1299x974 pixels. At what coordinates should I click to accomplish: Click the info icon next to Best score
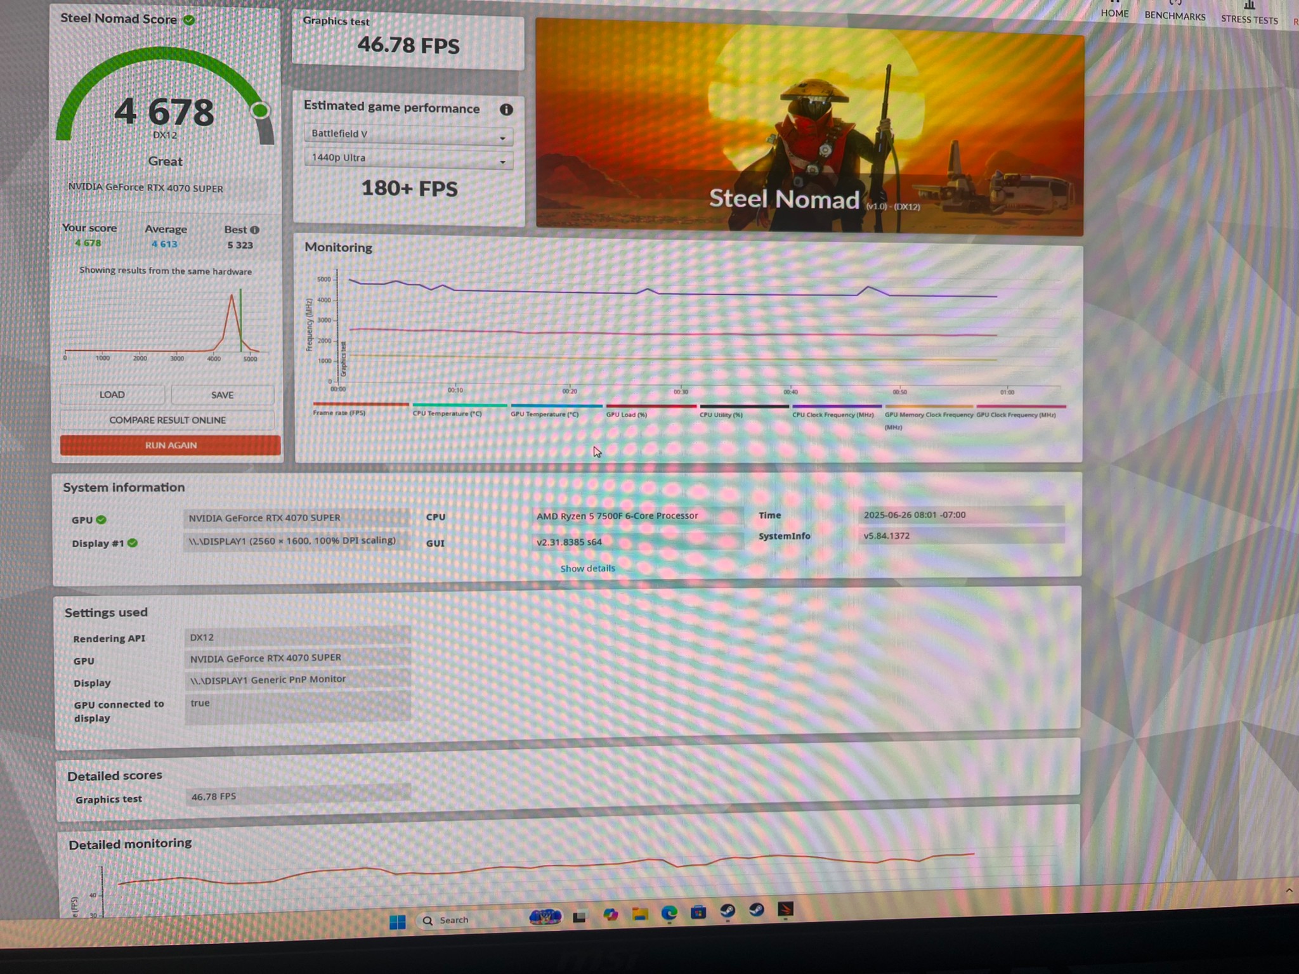click(255, 230)
